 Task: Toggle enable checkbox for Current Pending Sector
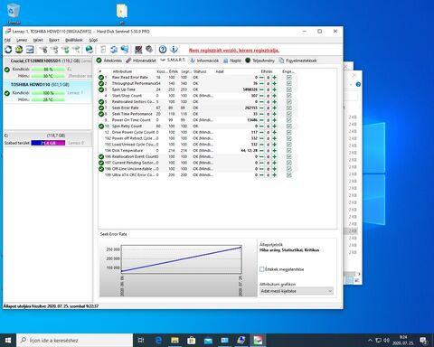[289, 163]
